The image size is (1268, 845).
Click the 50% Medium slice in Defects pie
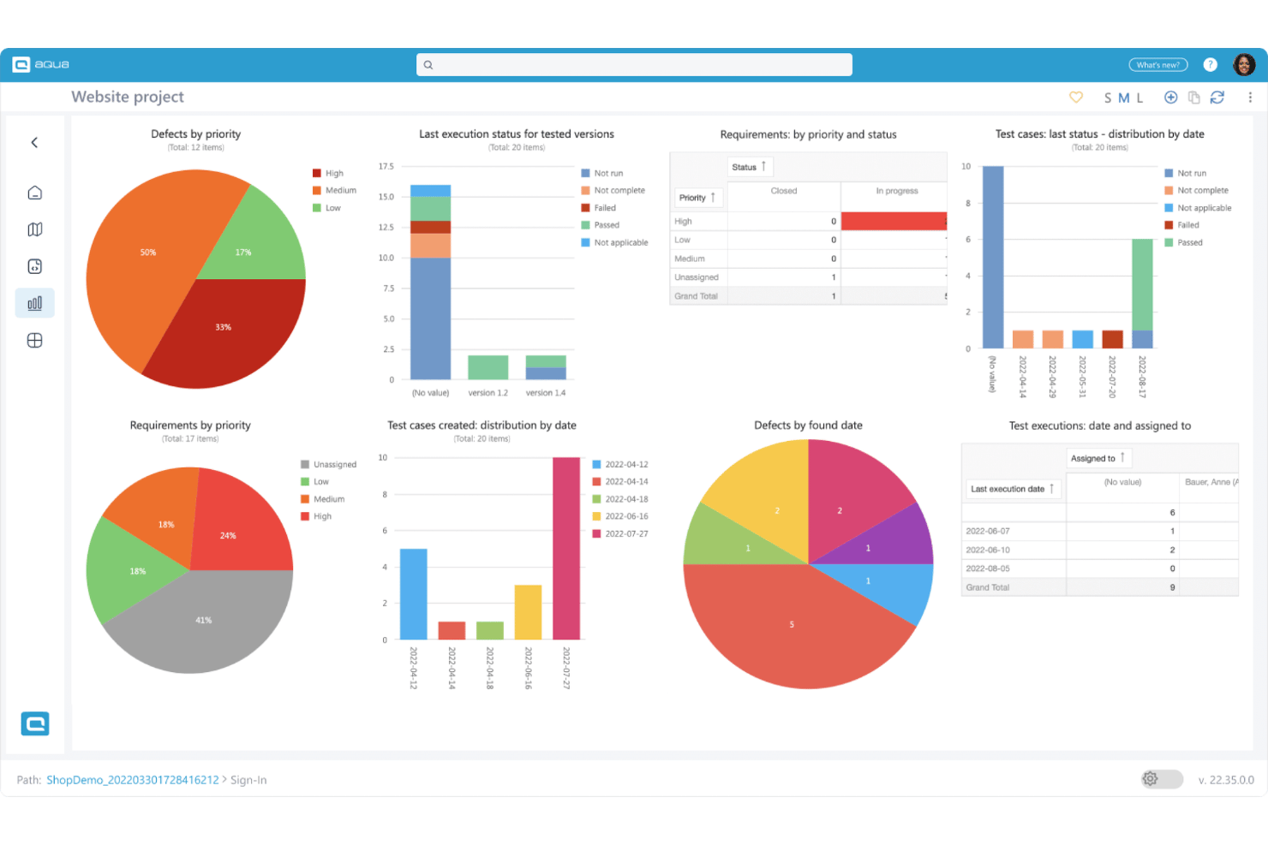tap(147, 253)
